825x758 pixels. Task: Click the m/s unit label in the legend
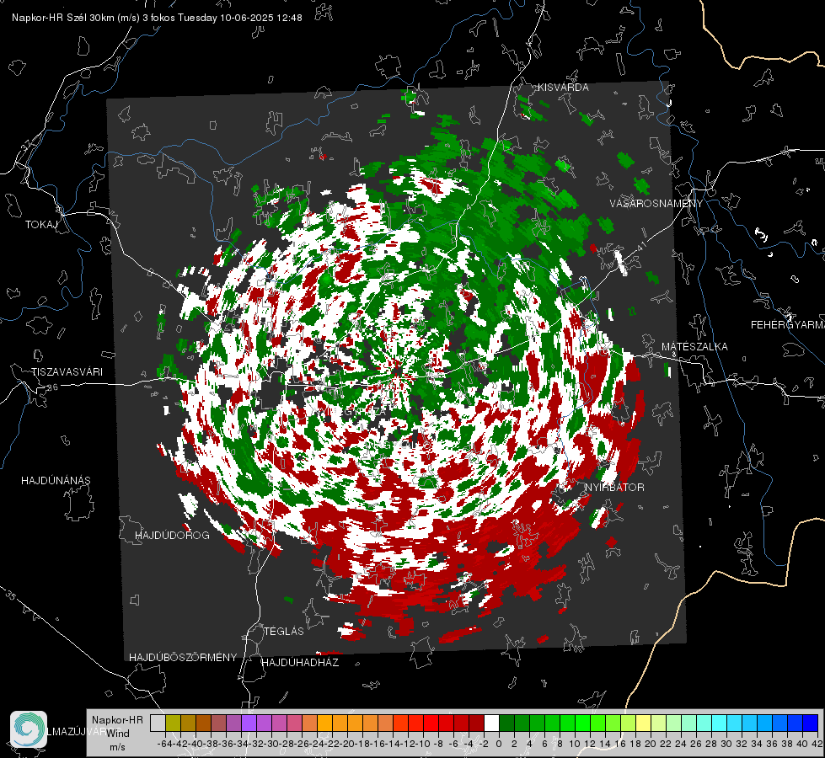pyautogui.click(x=117, y=747)
